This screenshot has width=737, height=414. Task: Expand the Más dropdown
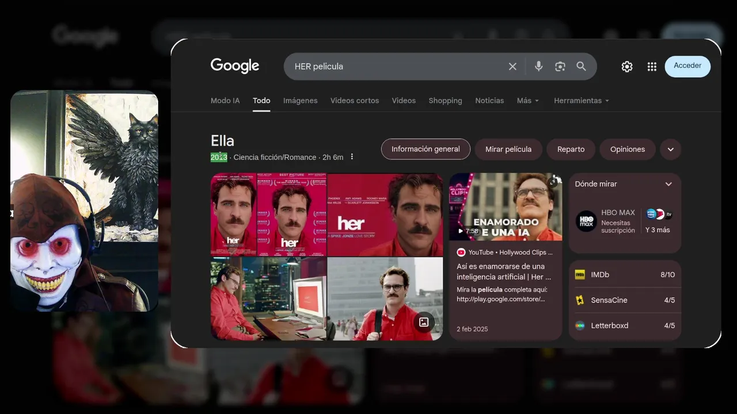[528, 101]
